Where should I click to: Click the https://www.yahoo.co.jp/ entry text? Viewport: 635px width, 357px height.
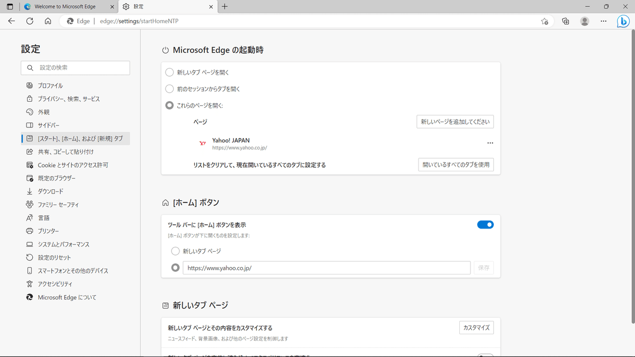pyautogui.click(x=240, y=148)
